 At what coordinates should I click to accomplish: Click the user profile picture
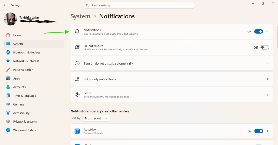[x=10, y=19]
